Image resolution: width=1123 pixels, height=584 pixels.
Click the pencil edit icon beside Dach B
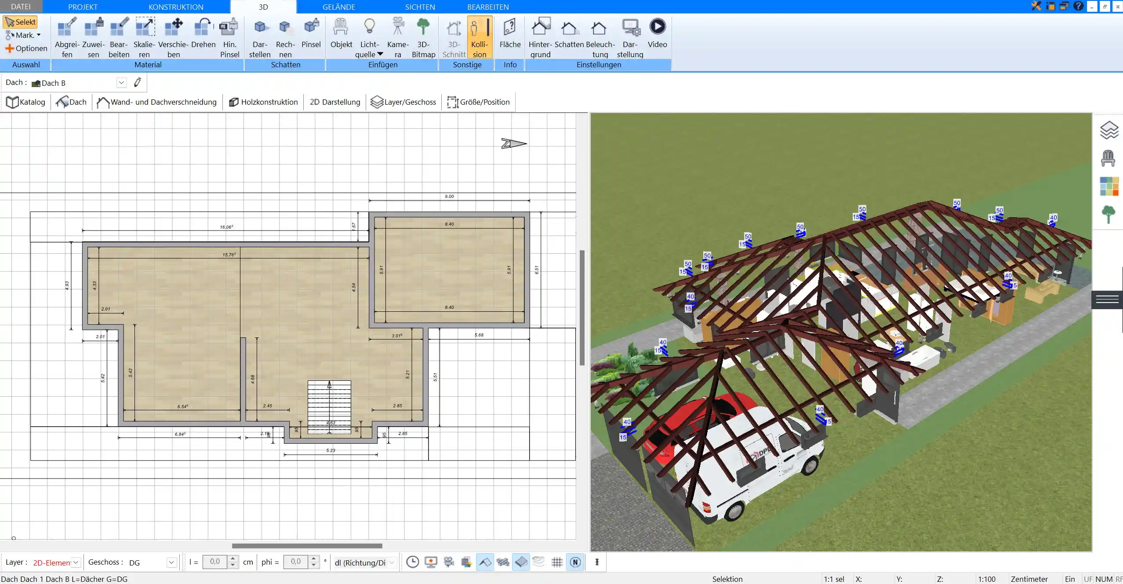coord(138,82)
